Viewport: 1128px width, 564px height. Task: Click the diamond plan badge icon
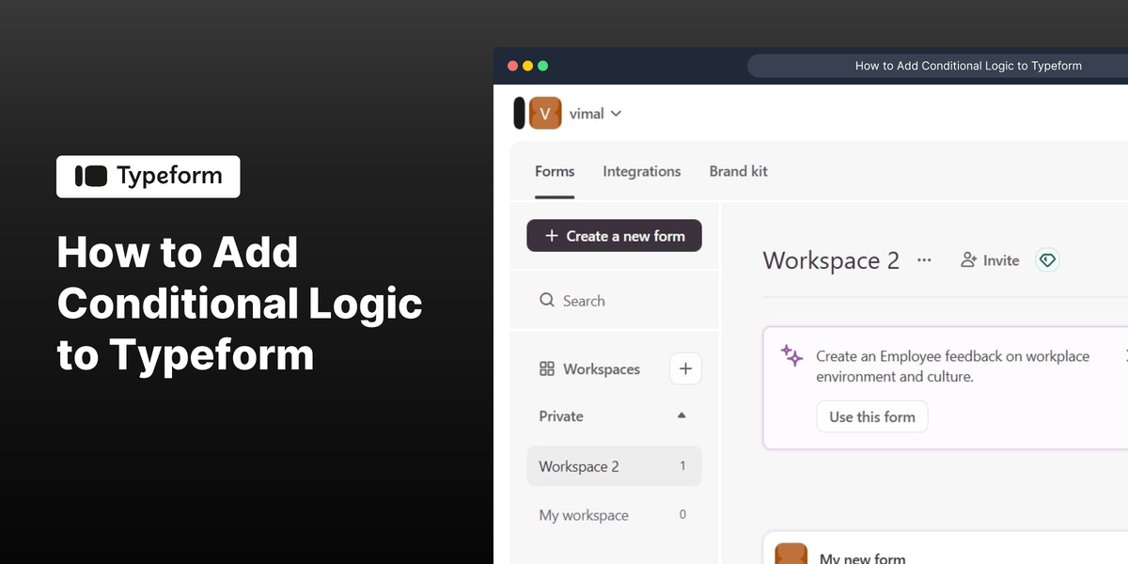[1047, 259]
